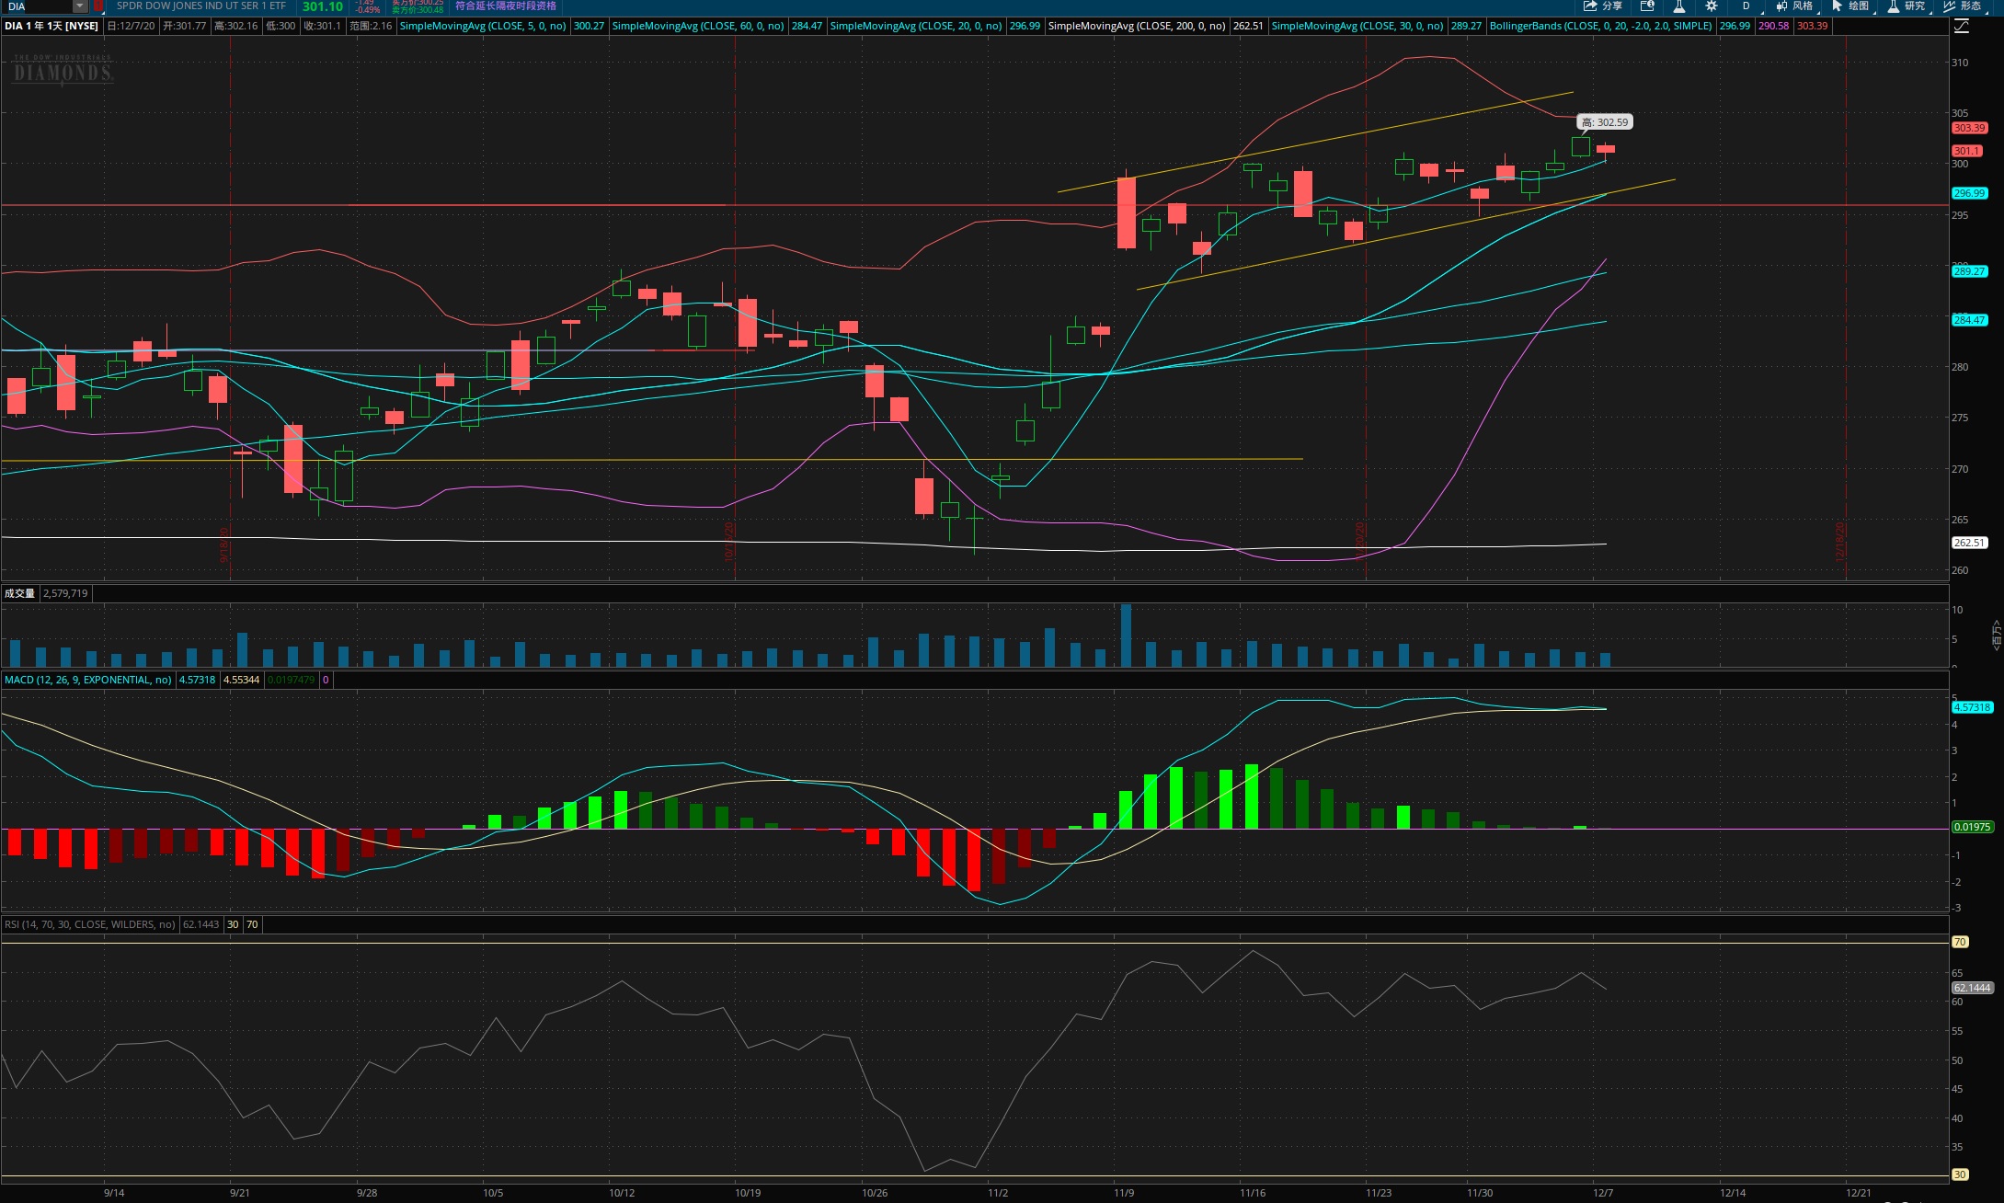The width and height of the screenshot is (2004, 1203).
Task: Select SimpleMovingAvg (CLOSE, 20, 0, no) label
Action: 916,26
